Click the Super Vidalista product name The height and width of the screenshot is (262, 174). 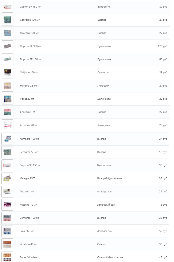coord(29,257)
